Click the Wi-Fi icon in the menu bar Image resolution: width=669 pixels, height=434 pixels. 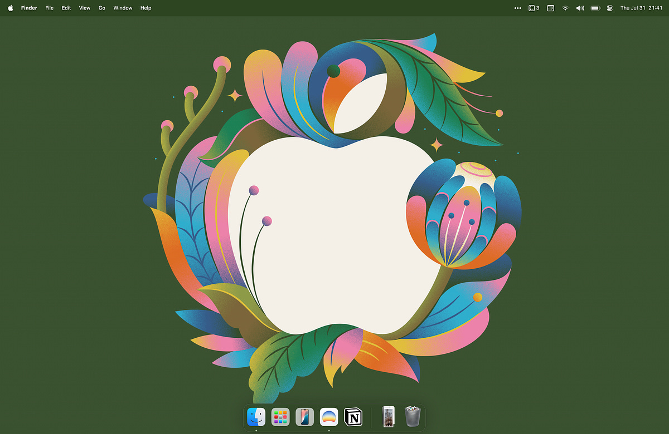pos(565,8)
